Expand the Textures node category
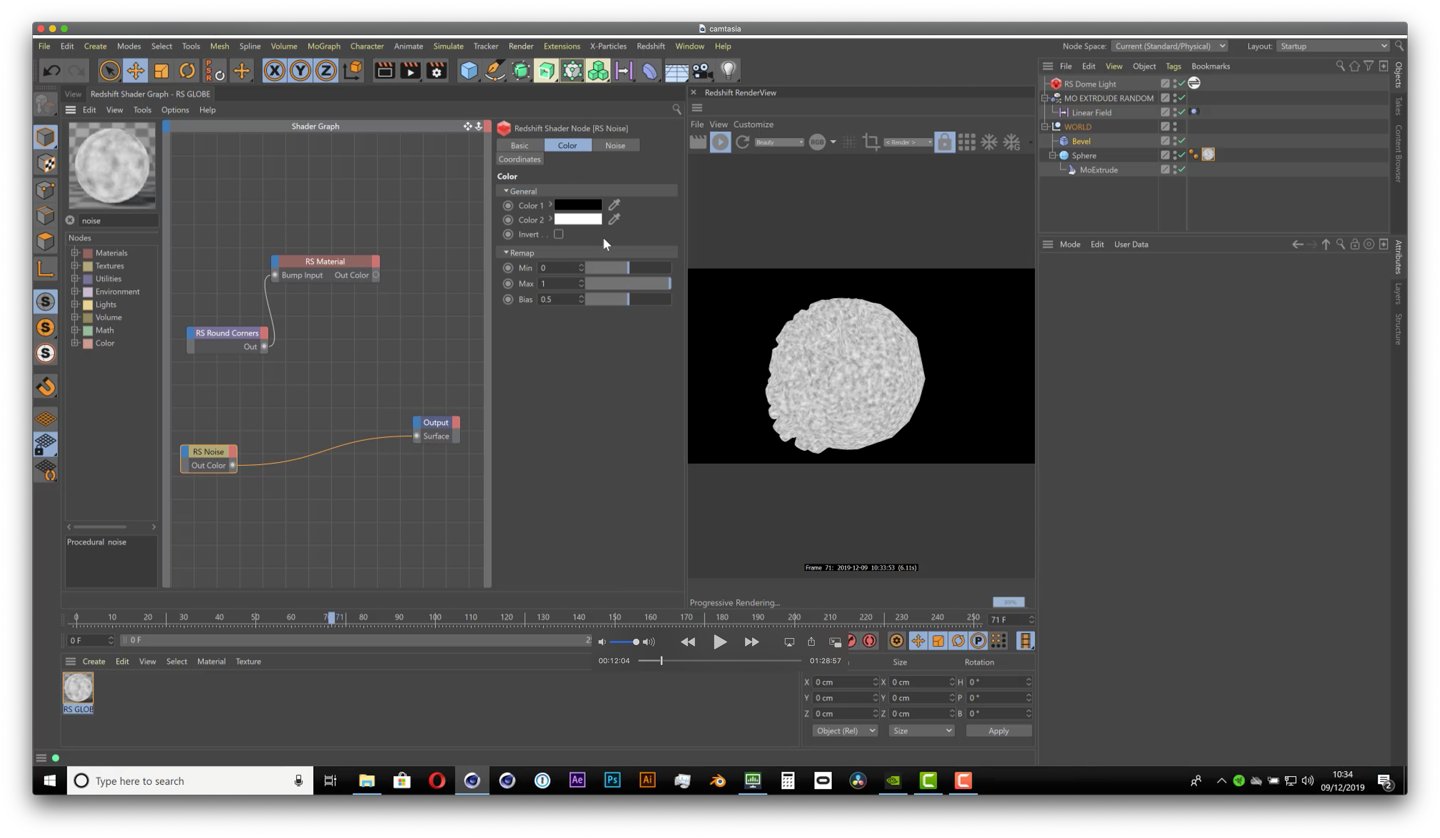The height and width of the screenshot is (838, 1440). (75, 266)
